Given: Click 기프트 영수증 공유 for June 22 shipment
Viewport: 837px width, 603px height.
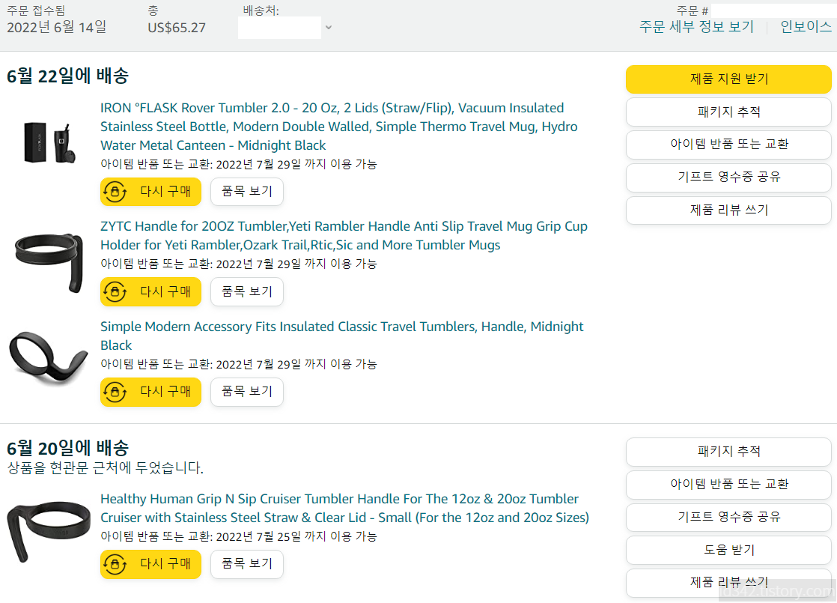Looking at the screenshot, I should [x=728, y=178].
